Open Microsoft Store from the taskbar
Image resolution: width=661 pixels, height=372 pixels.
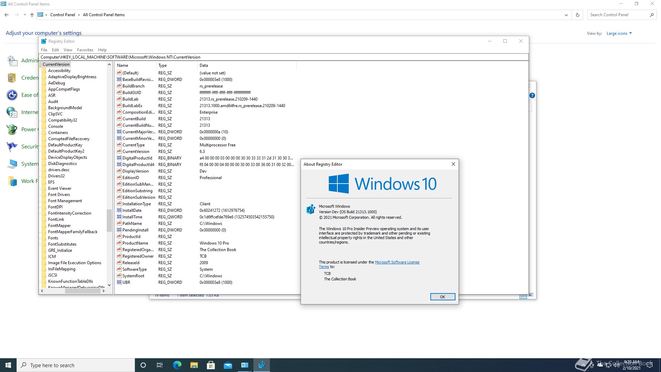pos(211,365)
